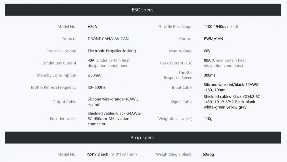The height and width of the screenshot is (162, 287).
Task: Click the Input Cable label
Action: click(x=182, y=87)
